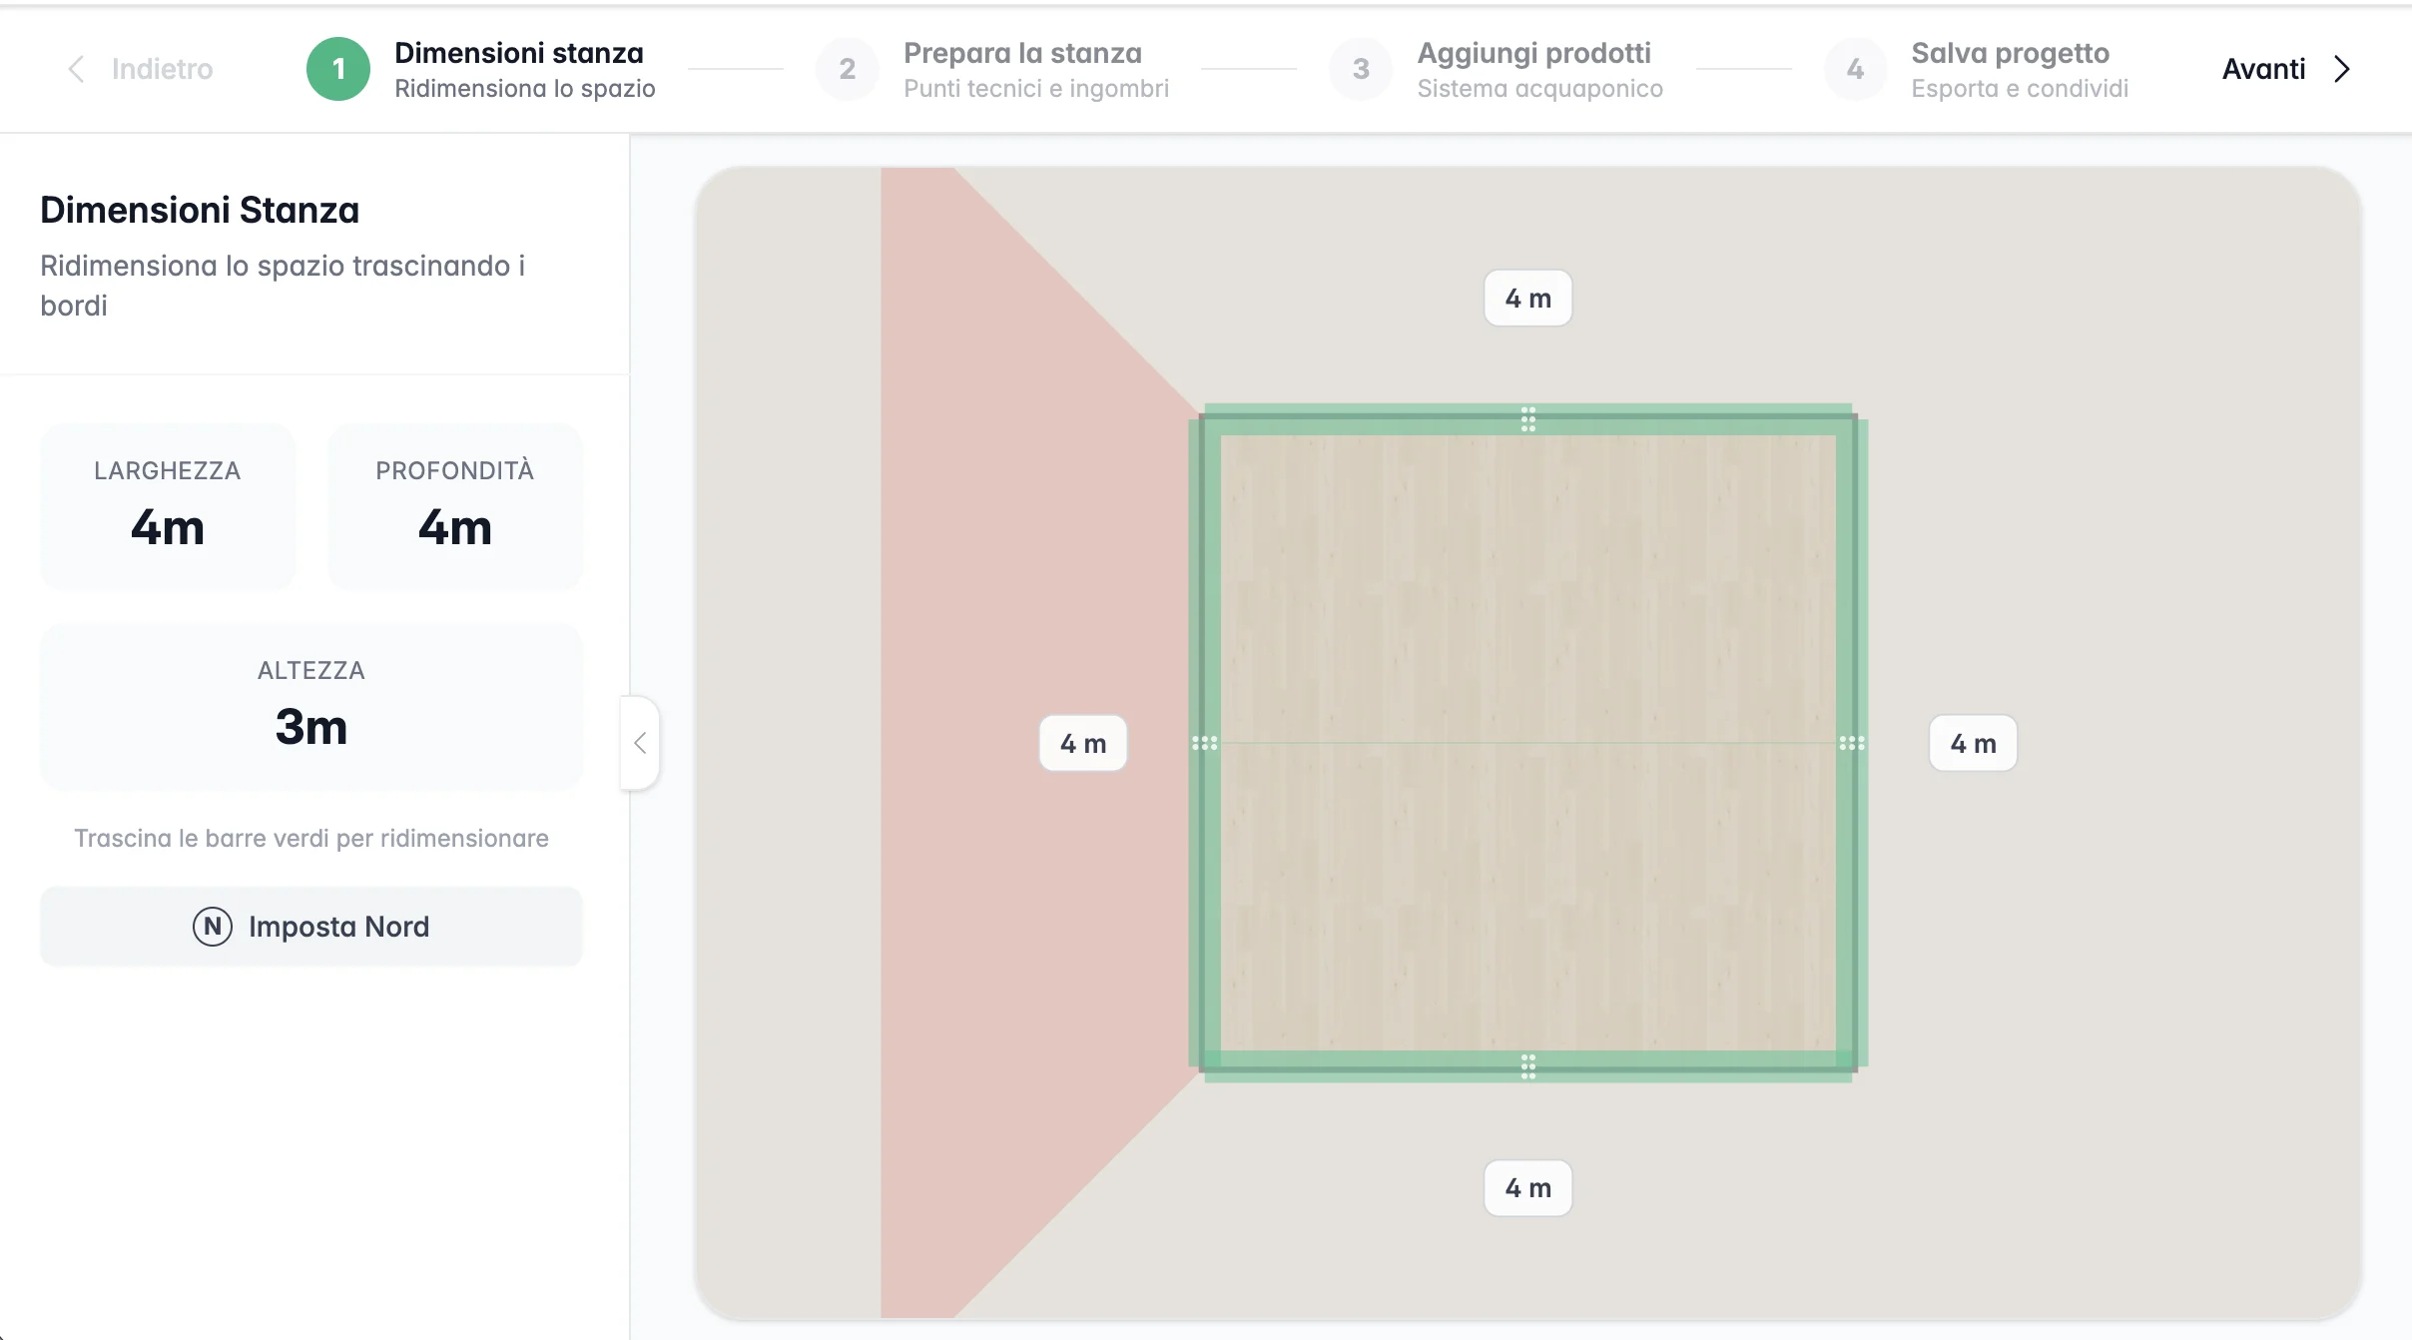Select the Profondità 4m value field
This screenshot has width=2412, height=1340.
pyautogui.click(x=455, y=527)
